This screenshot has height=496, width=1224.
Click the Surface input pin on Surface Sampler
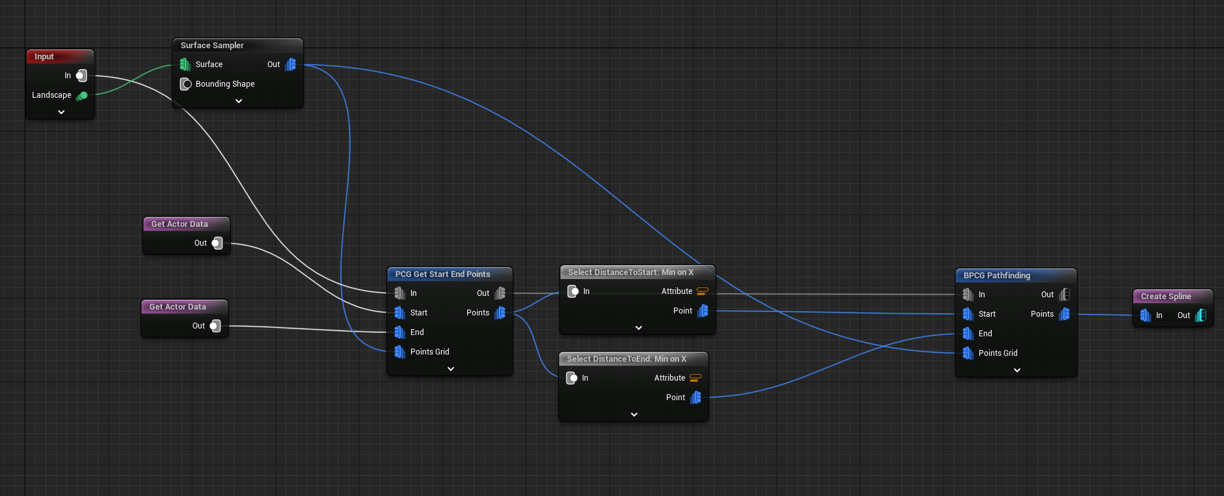coord(185,65)
